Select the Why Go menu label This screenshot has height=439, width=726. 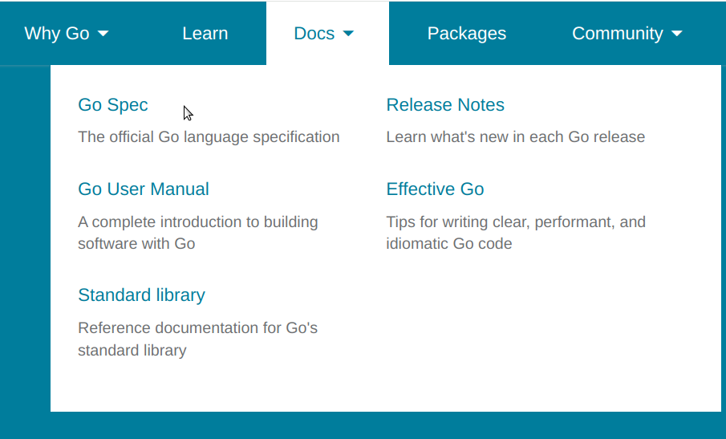pos(57,34)
